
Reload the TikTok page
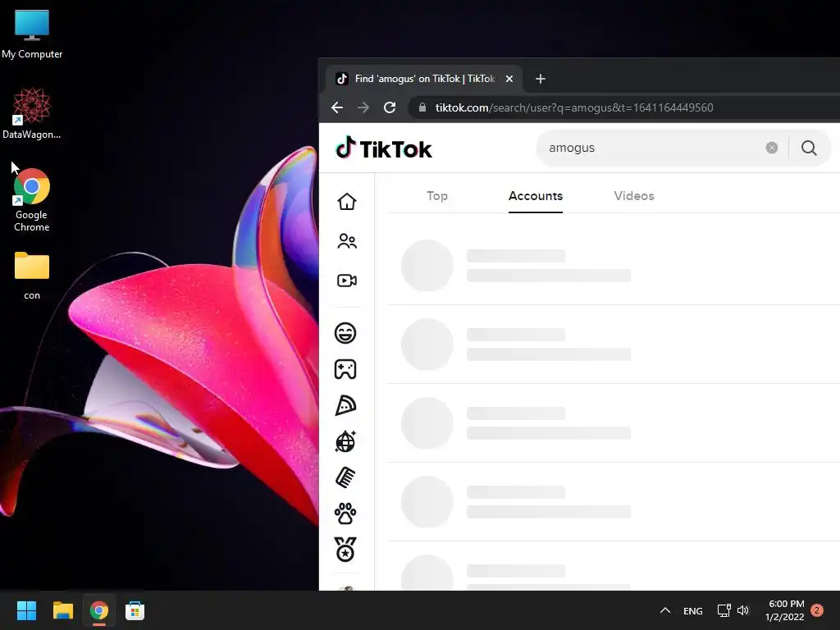(x=390, y=107)
